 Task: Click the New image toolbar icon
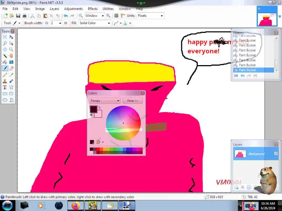(x=6, y=16)
